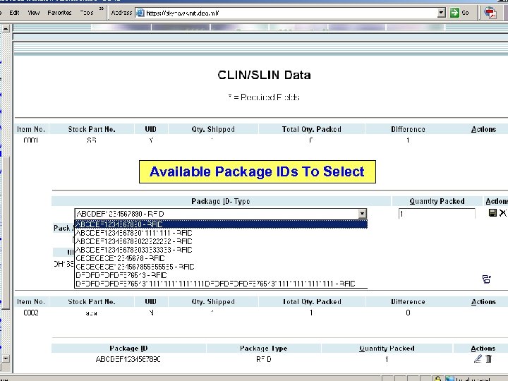
Task: Click the trash delete icon for ABCDEF1234567890
Action: (x=489, y=358)
